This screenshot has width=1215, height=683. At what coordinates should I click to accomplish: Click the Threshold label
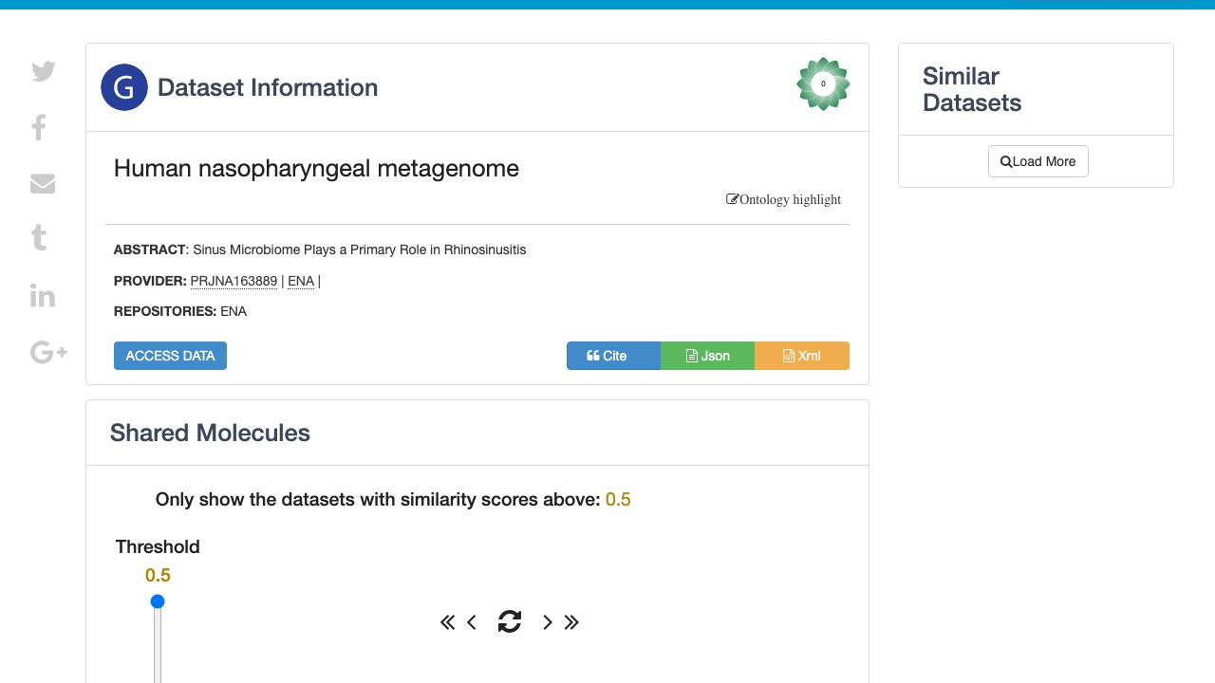point(158,546)
